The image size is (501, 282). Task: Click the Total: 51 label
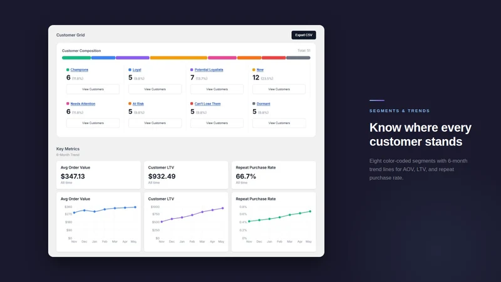[x=304, y=51]
